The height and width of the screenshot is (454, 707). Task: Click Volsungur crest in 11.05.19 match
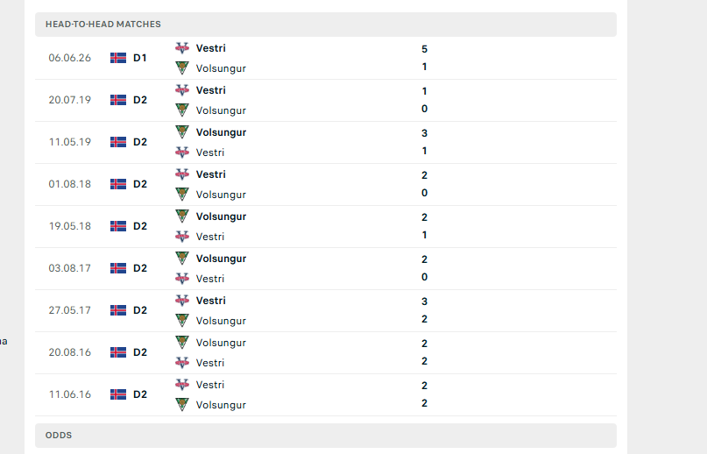(182, 131)
